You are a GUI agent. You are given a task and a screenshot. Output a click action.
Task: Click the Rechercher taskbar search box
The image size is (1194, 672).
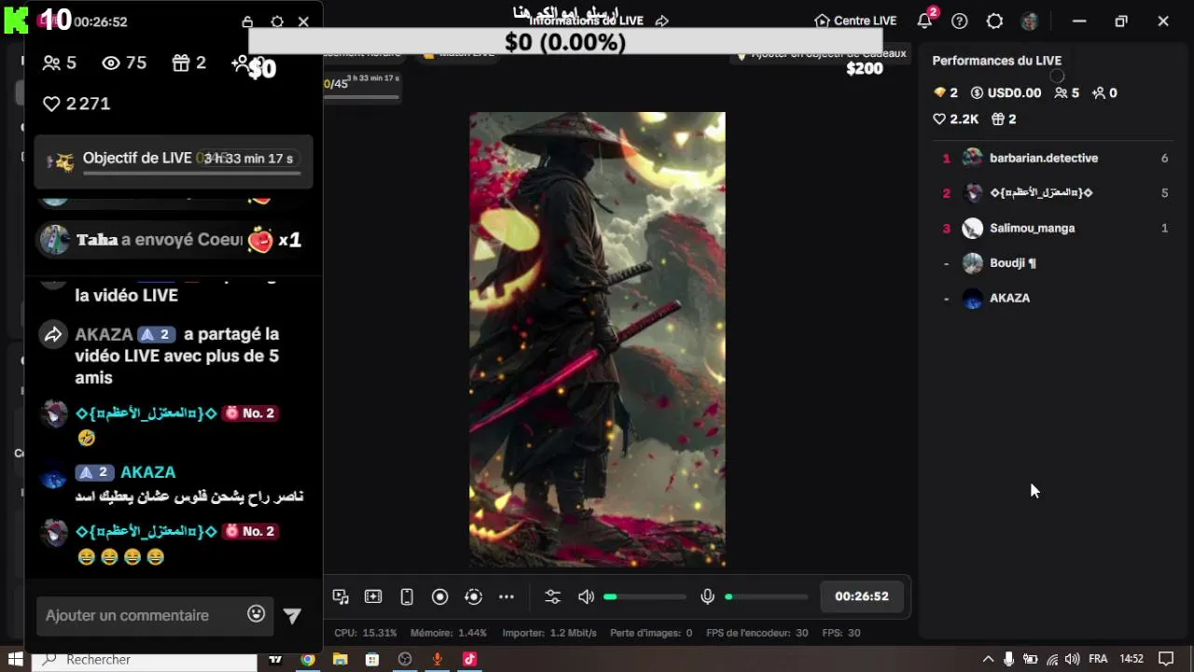pyautogui.click(x=145, y=659)
